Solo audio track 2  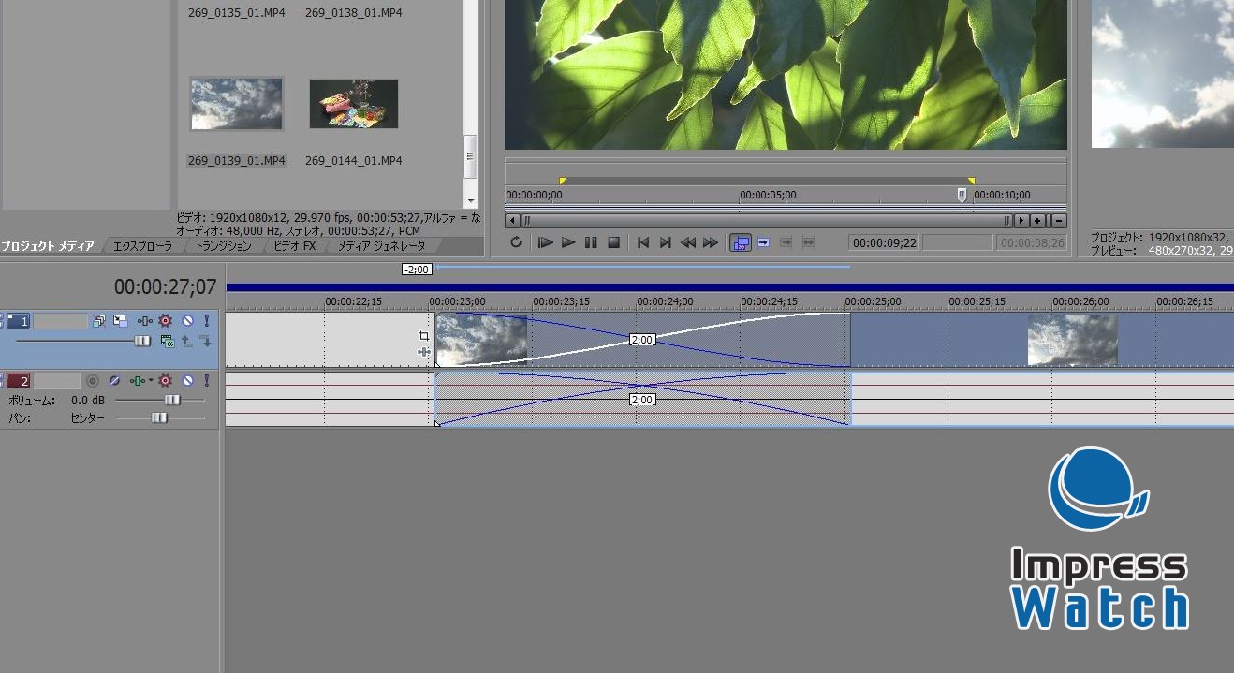(x=207, y=380)
